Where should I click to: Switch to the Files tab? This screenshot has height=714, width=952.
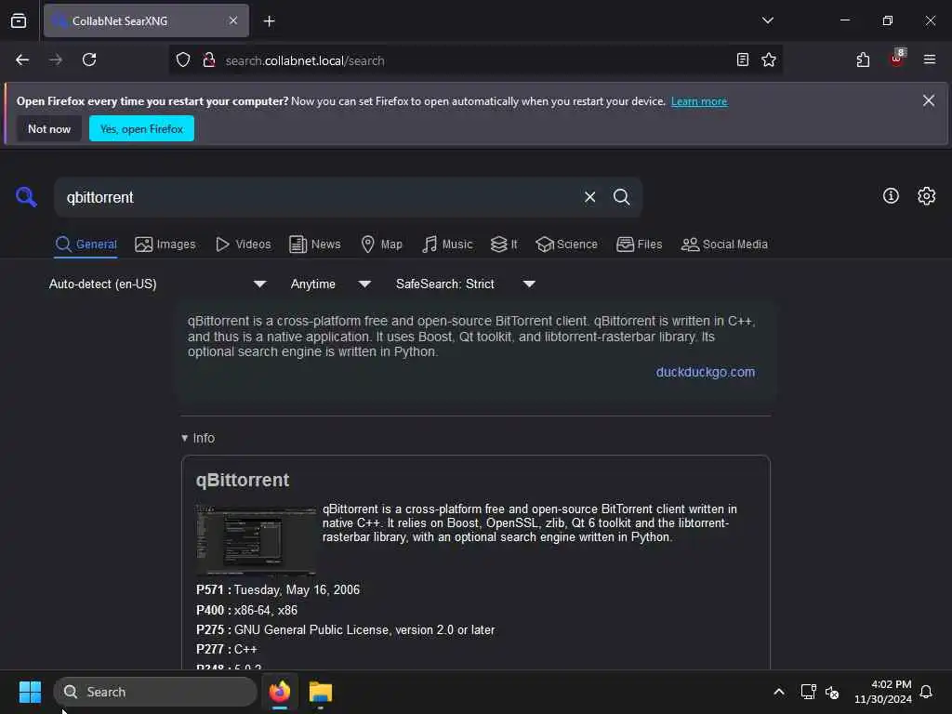[x=640, y=245]
